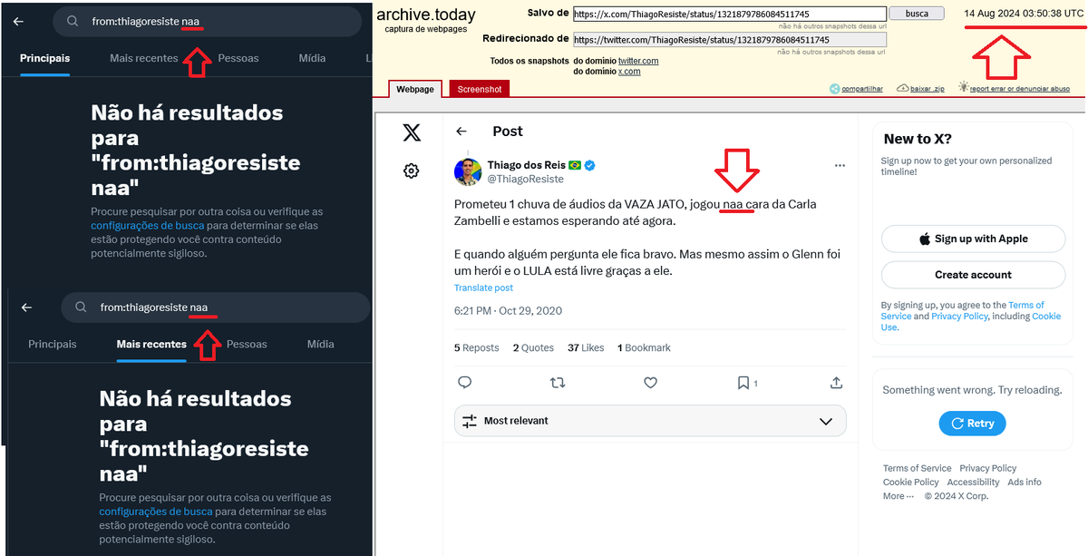Select Pessoas tab in lower search panel
The width and height of the screenshot is (1088, 556).
pos(247,344)
